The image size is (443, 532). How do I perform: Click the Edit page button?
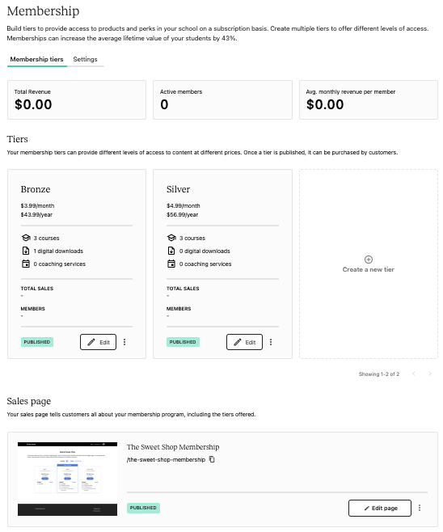pyautogui.click(x=380, y=508)
